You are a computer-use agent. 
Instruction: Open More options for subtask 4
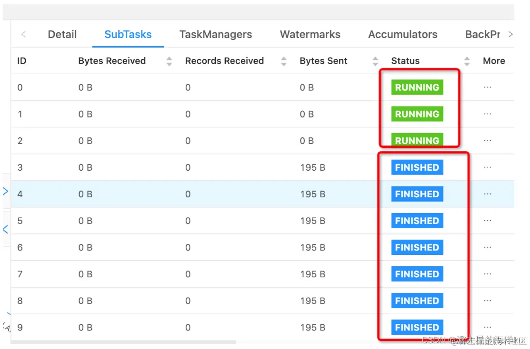488,194
